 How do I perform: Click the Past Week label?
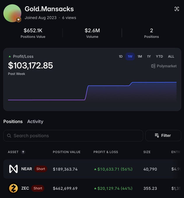pos(16,74)
